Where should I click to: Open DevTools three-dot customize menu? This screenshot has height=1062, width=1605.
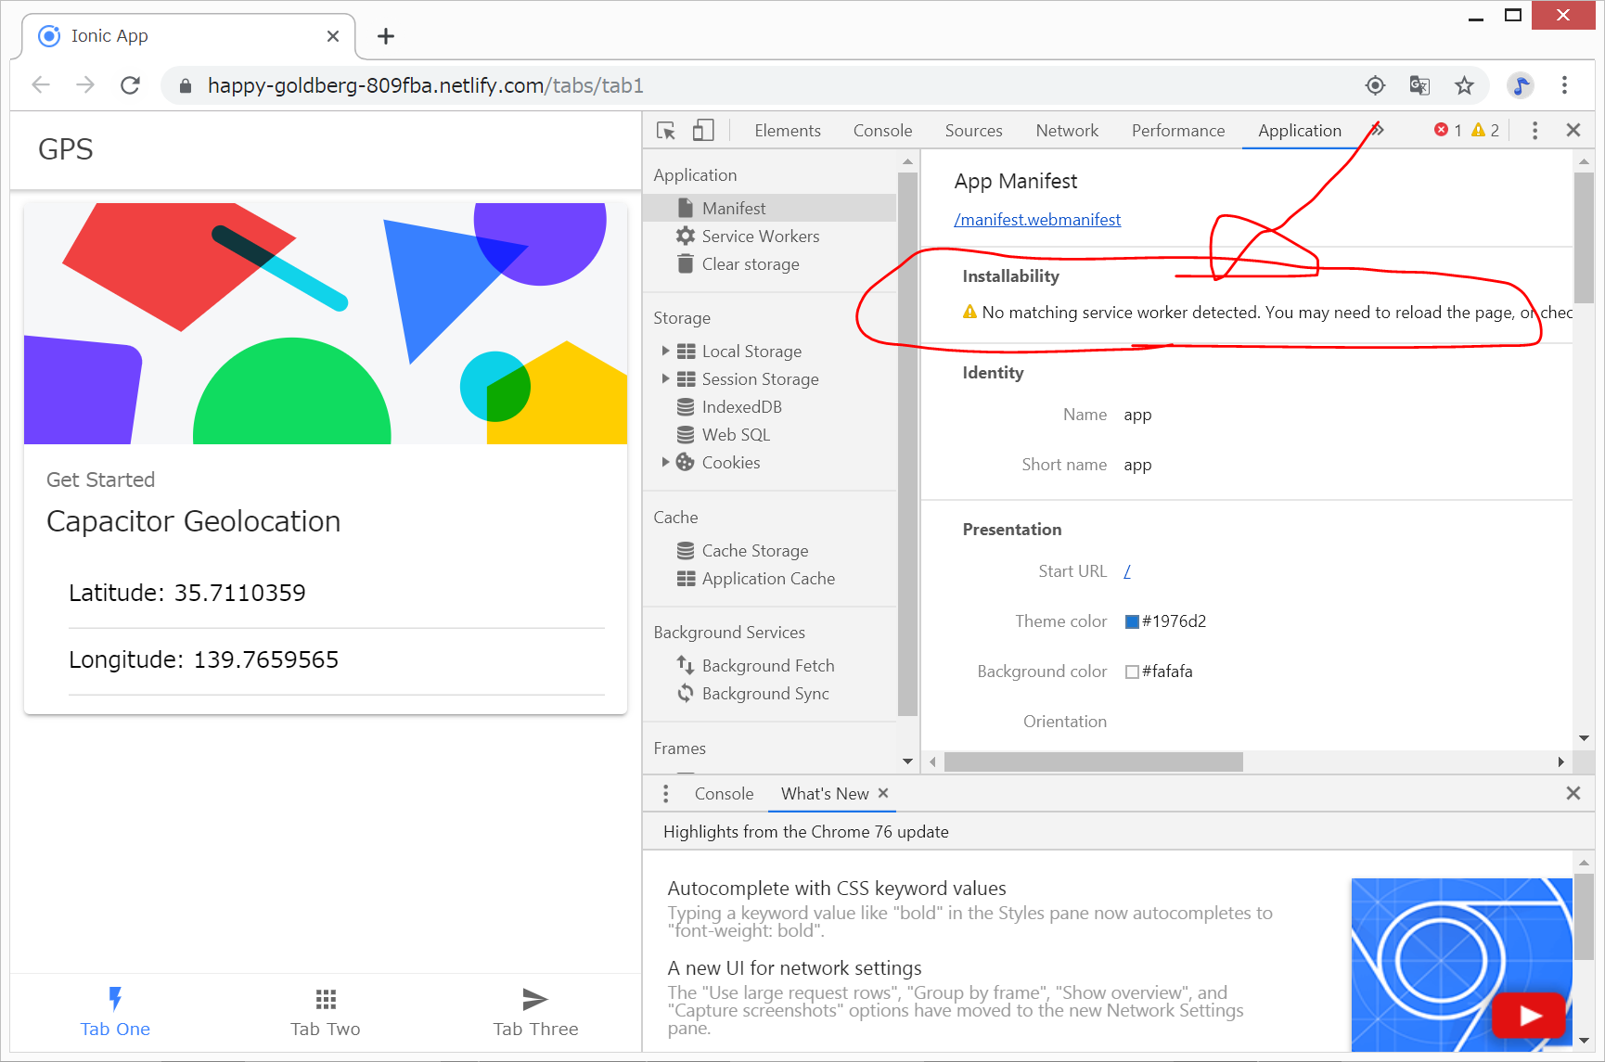pyautogui.click(x=1534, y=131)
